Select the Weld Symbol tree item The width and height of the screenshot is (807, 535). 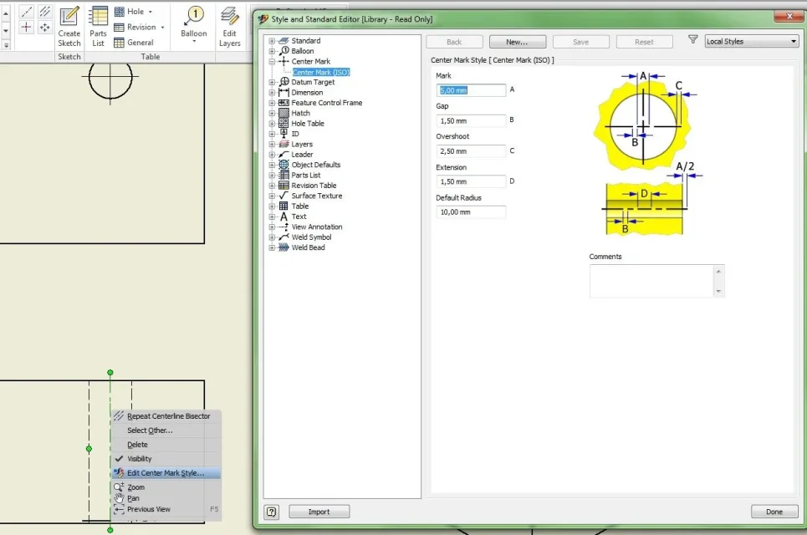pyautogui.click(x=311, y=237)
